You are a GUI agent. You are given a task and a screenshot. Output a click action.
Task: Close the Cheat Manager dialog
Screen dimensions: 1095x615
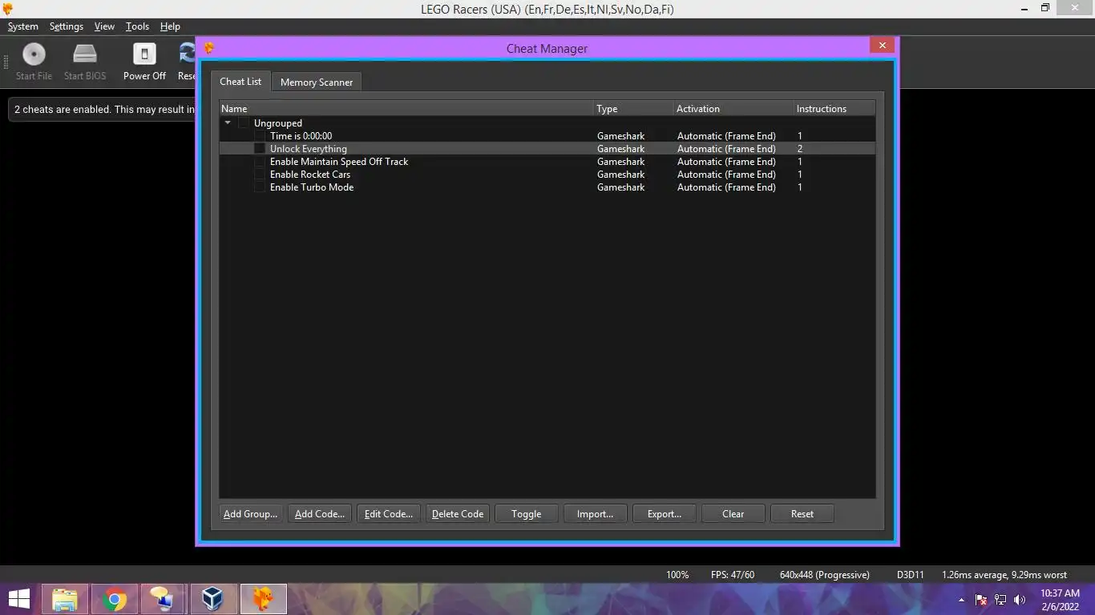882,46
